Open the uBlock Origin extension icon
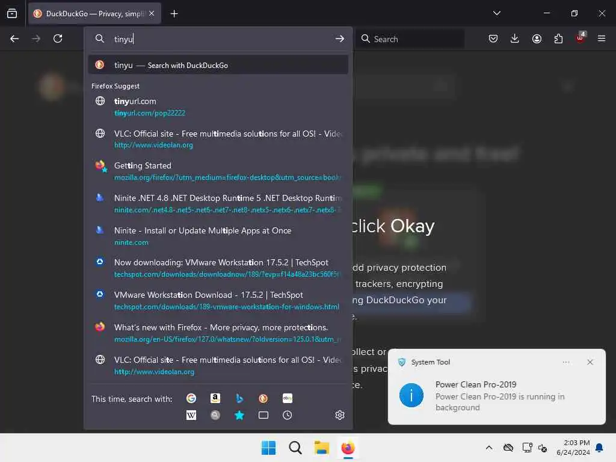Image resolution: width=616 pixels, height=462 pixels. [x=581, y=38]
